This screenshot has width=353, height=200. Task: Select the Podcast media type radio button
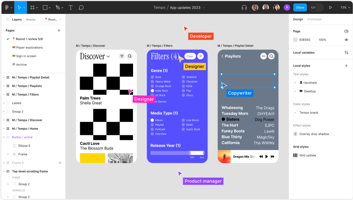152,129
